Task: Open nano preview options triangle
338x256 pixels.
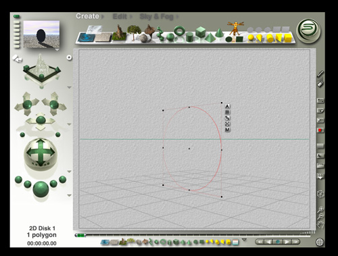Action: click(57, 49)
